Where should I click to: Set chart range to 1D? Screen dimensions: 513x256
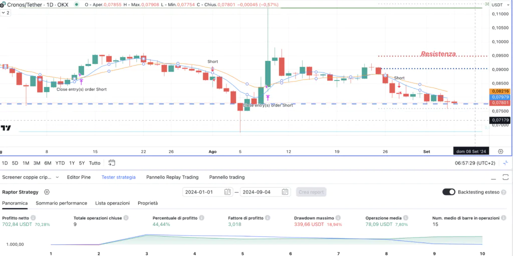[x=5, y=163]
